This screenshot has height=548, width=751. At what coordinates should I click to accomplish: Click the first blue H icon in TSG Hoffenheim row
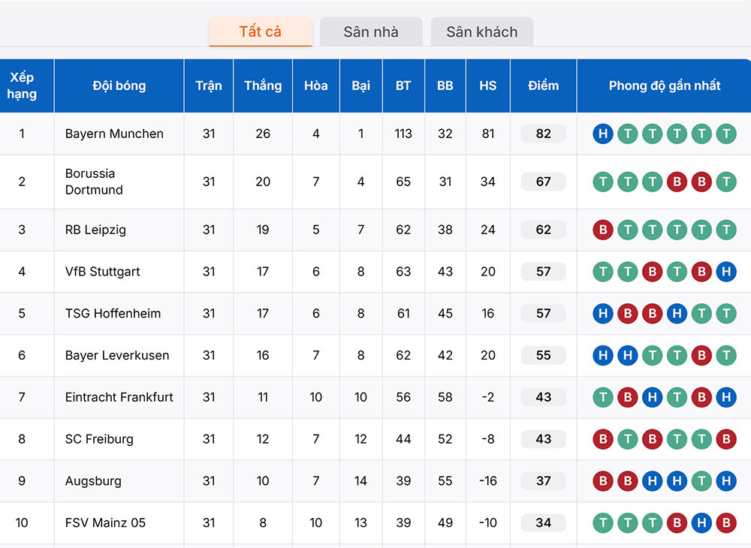(603, 314)
